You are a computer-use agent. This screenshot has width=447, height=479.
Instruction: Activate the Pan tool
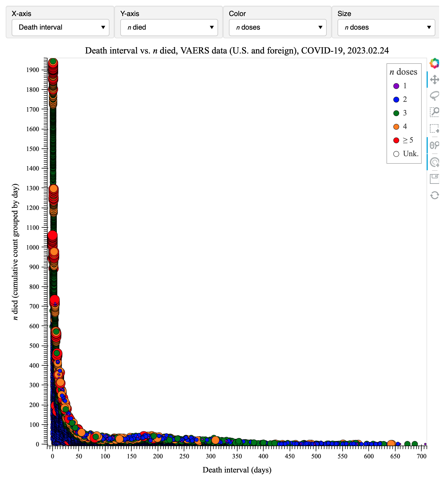point(434,80)
